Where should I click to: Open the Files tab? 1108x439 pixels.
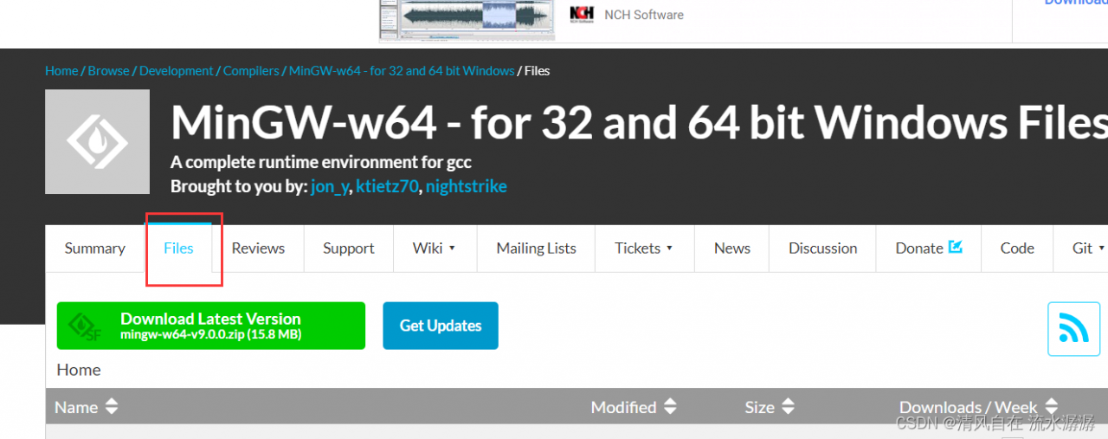tap(178, 249)
